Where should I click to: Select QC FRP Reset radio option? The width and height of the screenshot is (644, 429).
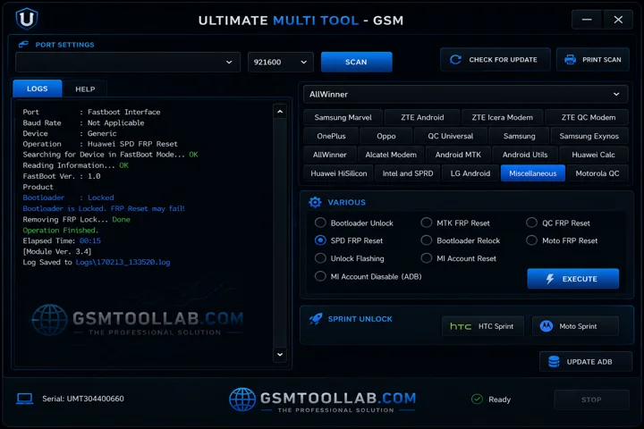(531, 223)
